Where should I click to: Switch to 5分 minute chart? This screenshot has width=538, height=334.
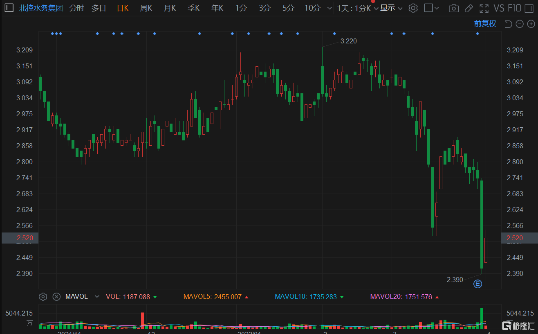288,8
